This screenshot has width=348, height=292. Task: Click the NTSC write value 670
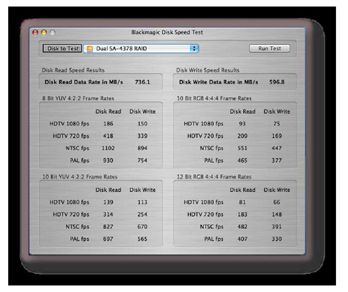(x=142, y=227)
